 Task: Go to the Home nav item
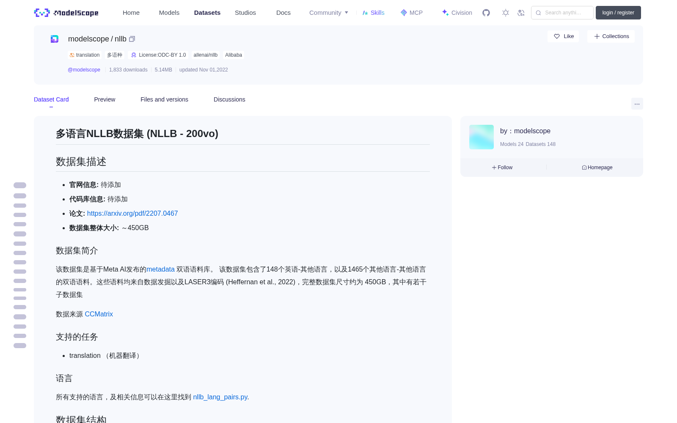[x=131, y=13]
